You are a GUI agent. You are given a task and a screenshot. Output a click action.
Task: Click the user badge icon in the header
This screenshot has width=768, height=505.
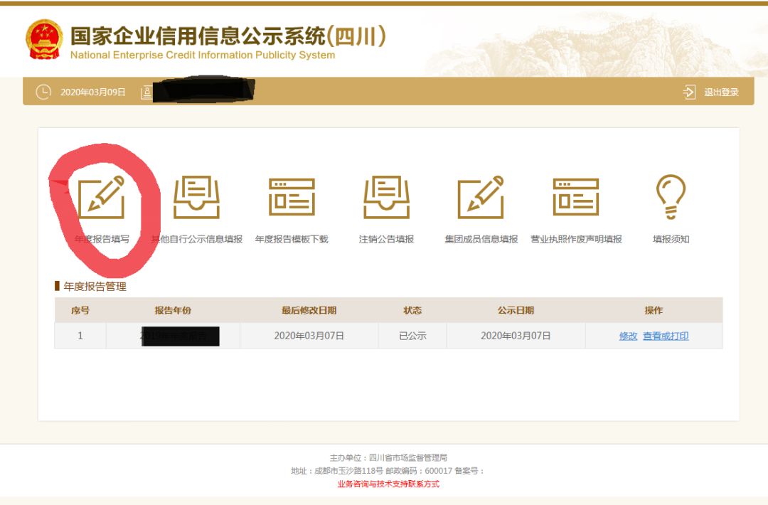pyautogui.click(x=146, y=91)
